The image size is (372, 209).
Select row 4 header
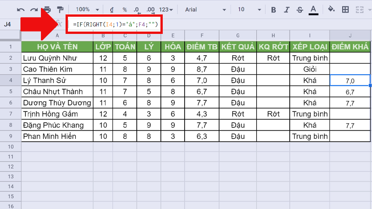(x=10, y=80)
